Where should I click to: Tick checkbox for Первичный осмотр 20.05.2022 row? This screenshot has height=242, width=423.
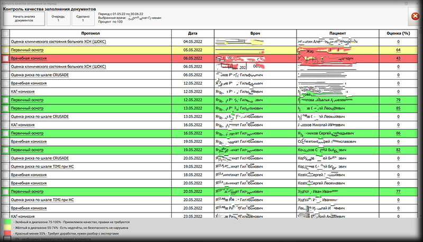5,192
